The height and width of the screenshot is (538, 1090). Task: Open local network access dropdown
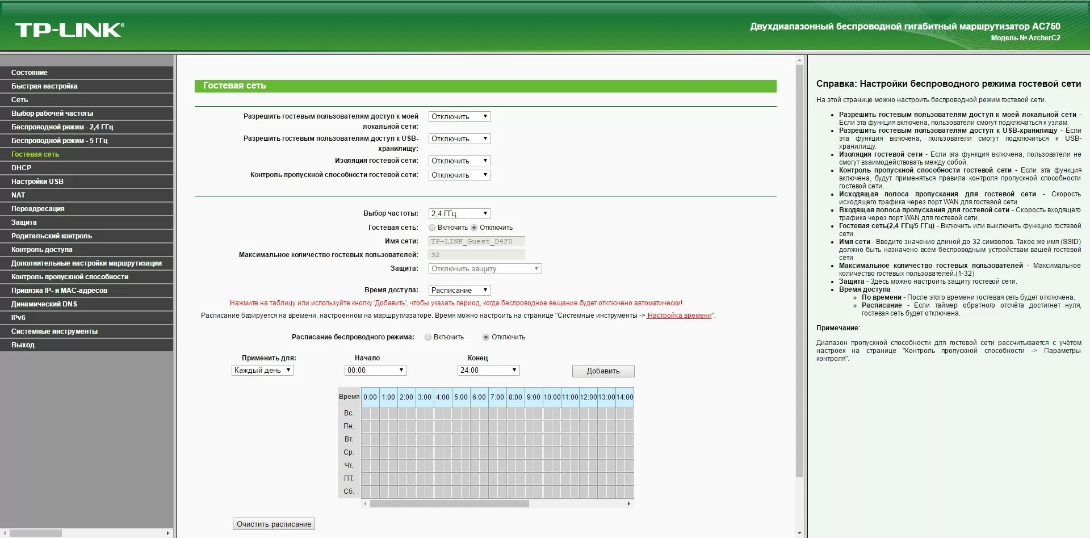pos(459,117)
